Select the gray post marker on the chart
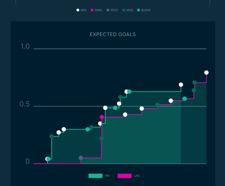225x186 pixels. (x=81, y=158)
